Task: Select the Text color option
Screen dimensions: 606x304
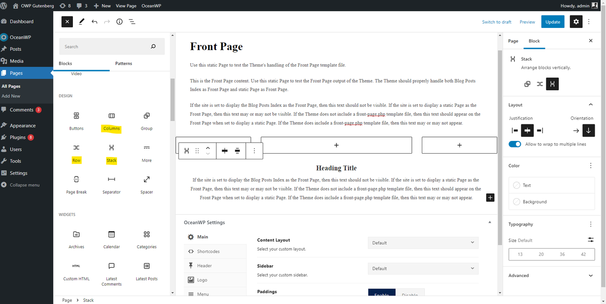Action: point(552,185)
